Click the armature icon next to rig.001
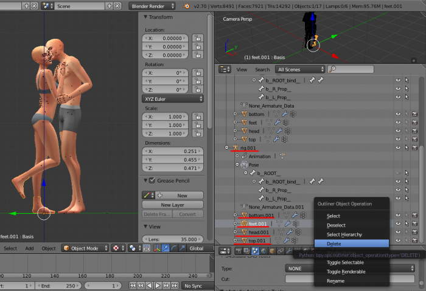Screen dimensions: 426x291 pyautogui.click(x=235, y=148)
